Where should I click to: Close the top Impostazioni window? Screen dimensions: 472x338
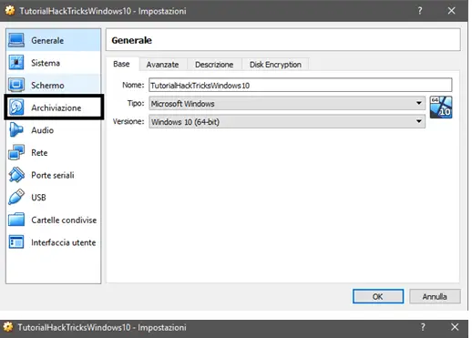[x=451, y=11]
